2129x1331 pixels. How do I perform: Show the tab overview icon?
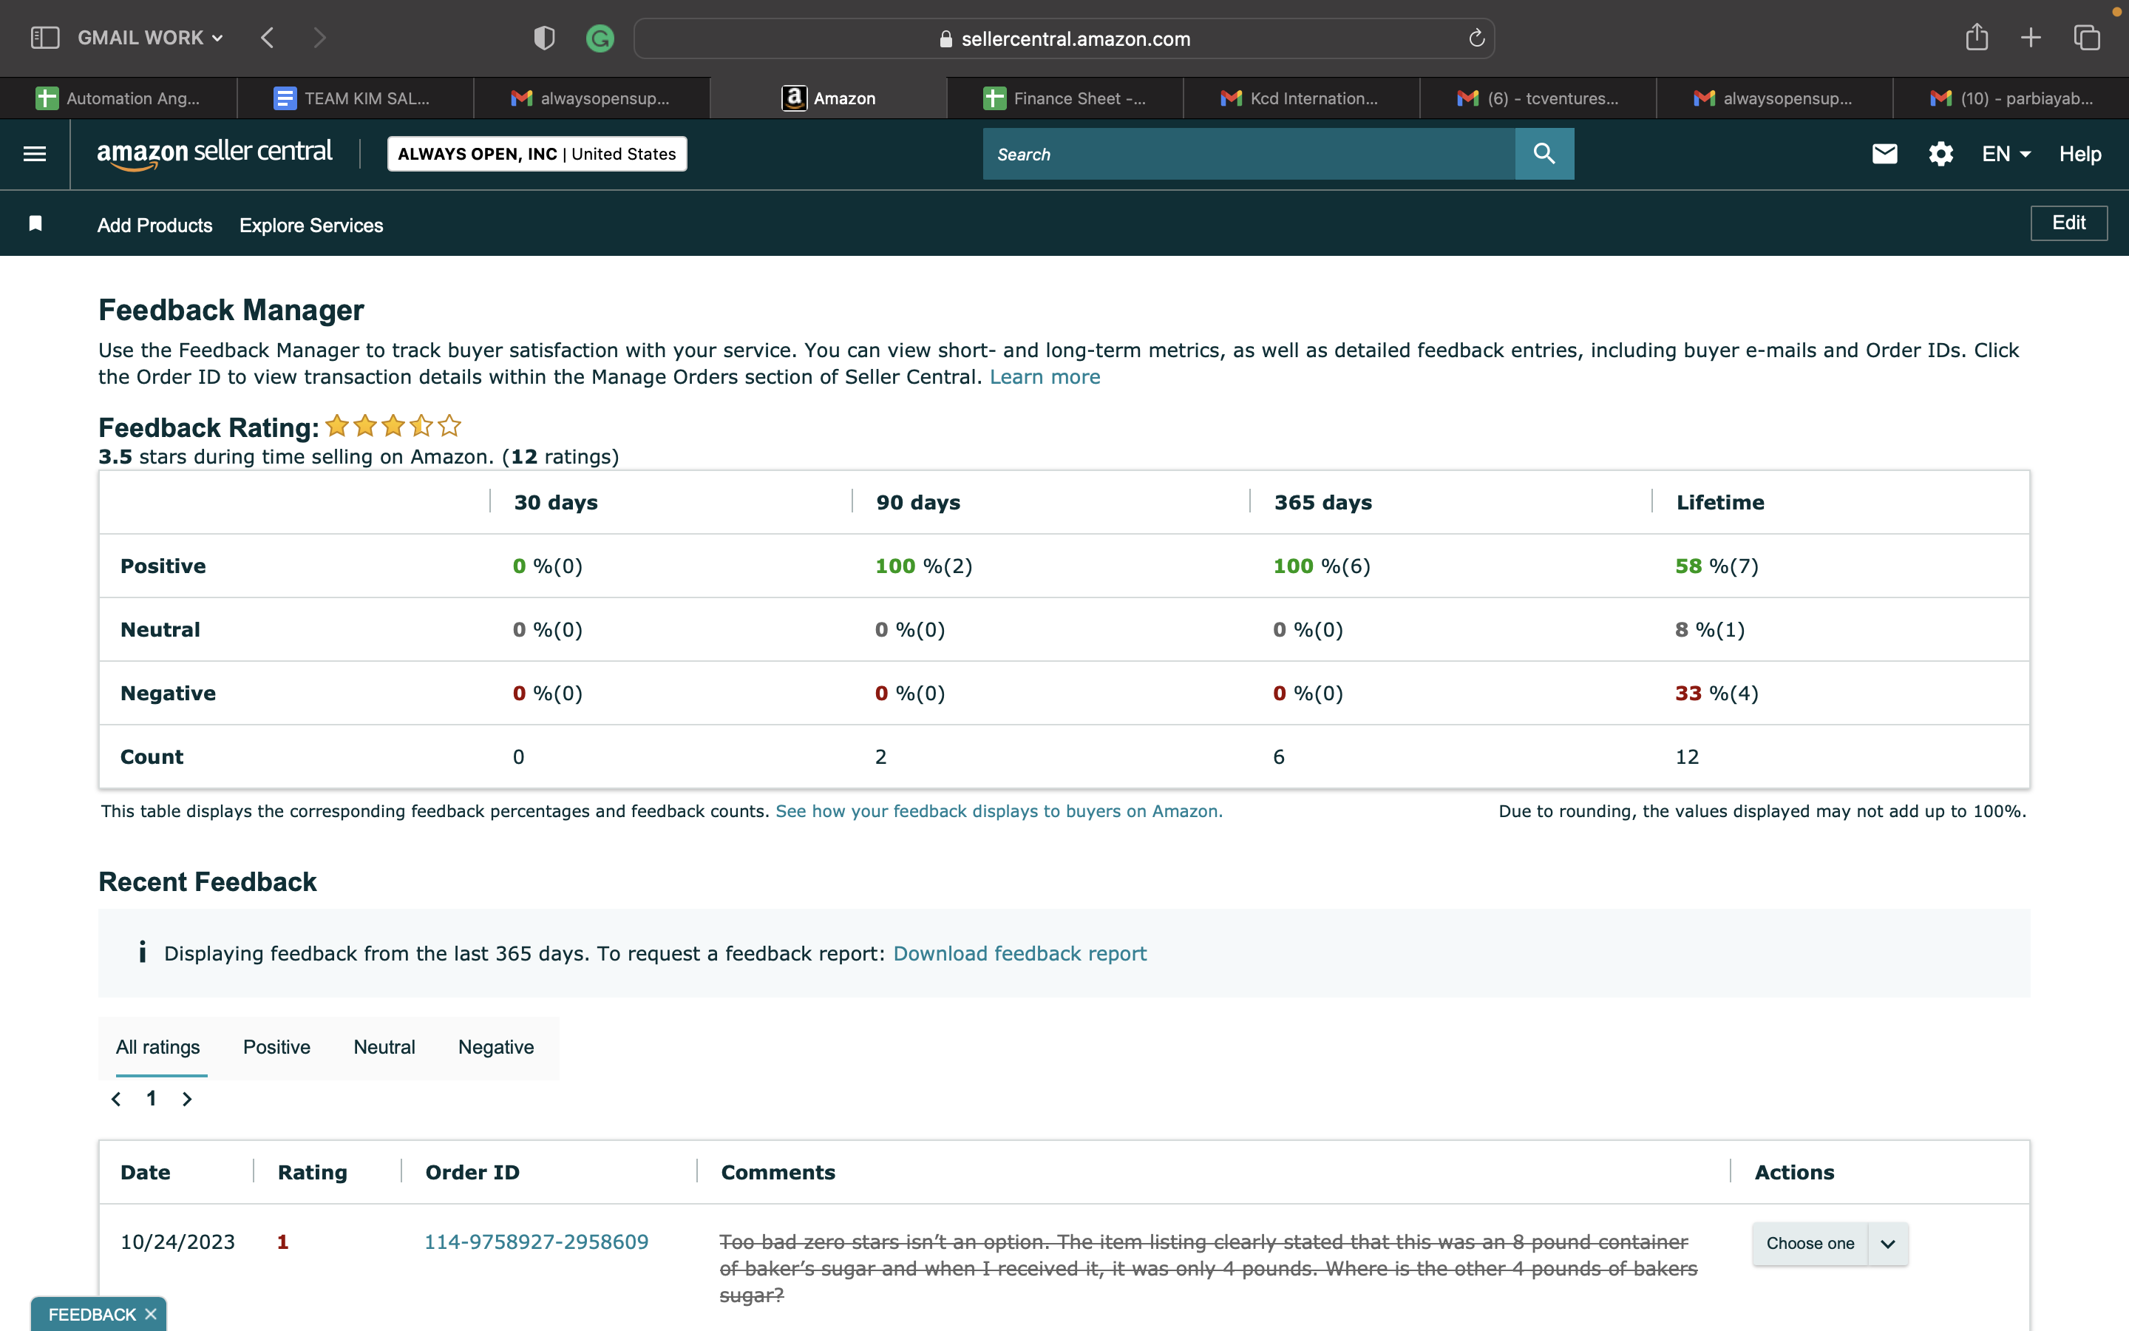coord(2087,38)
